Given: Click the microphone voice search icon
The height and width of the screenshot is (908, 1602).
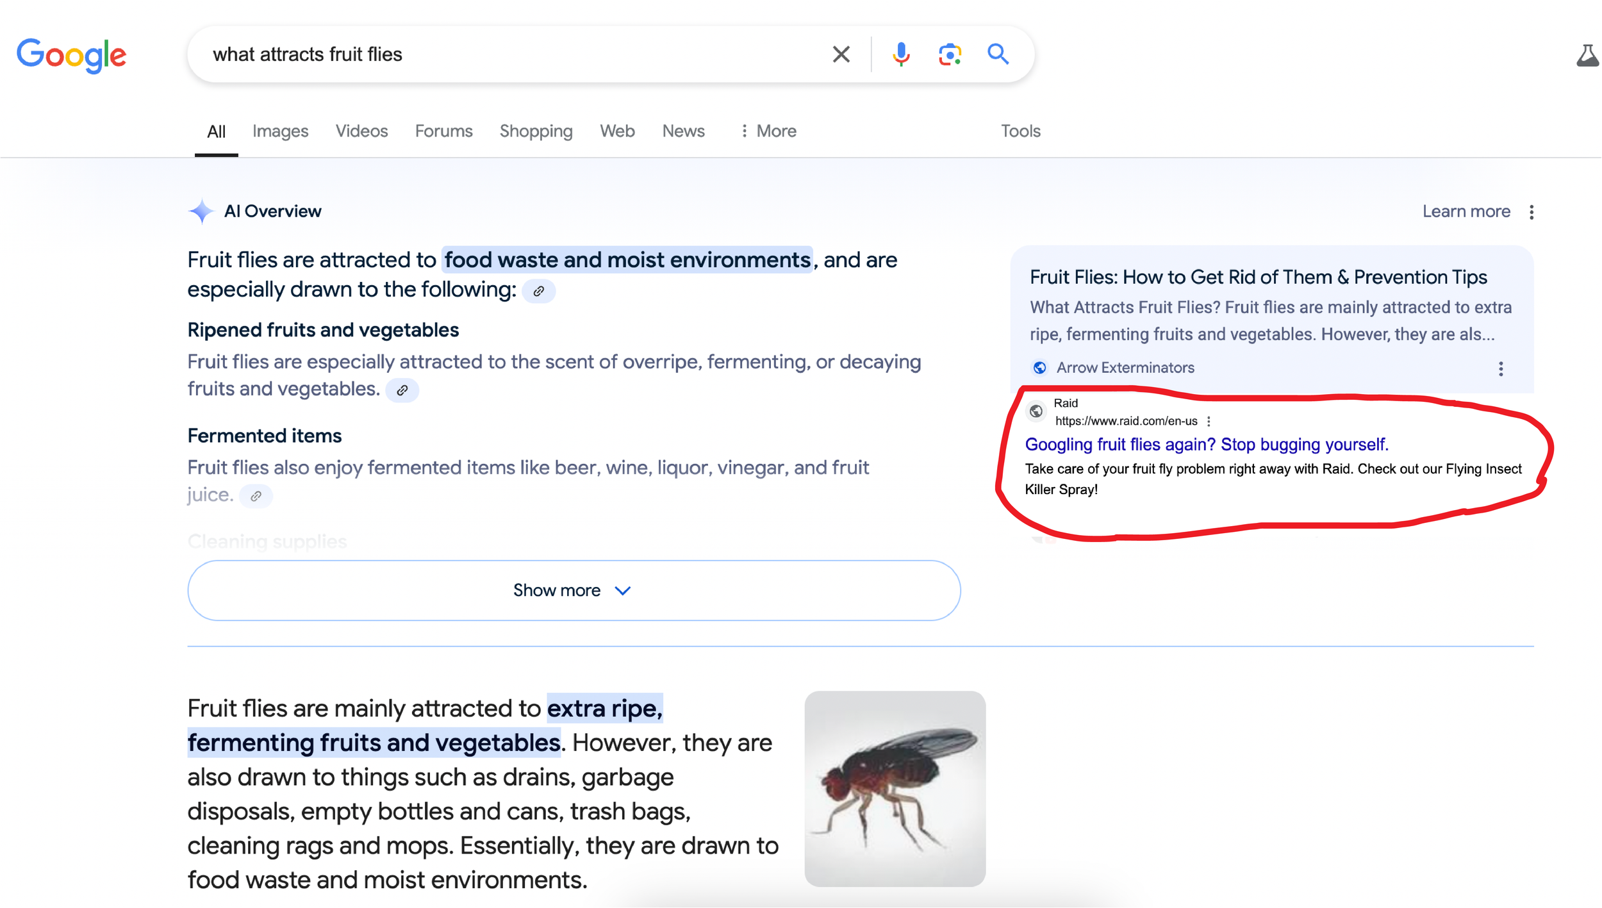Looking at the screenshot, I should tap(901, 54).
